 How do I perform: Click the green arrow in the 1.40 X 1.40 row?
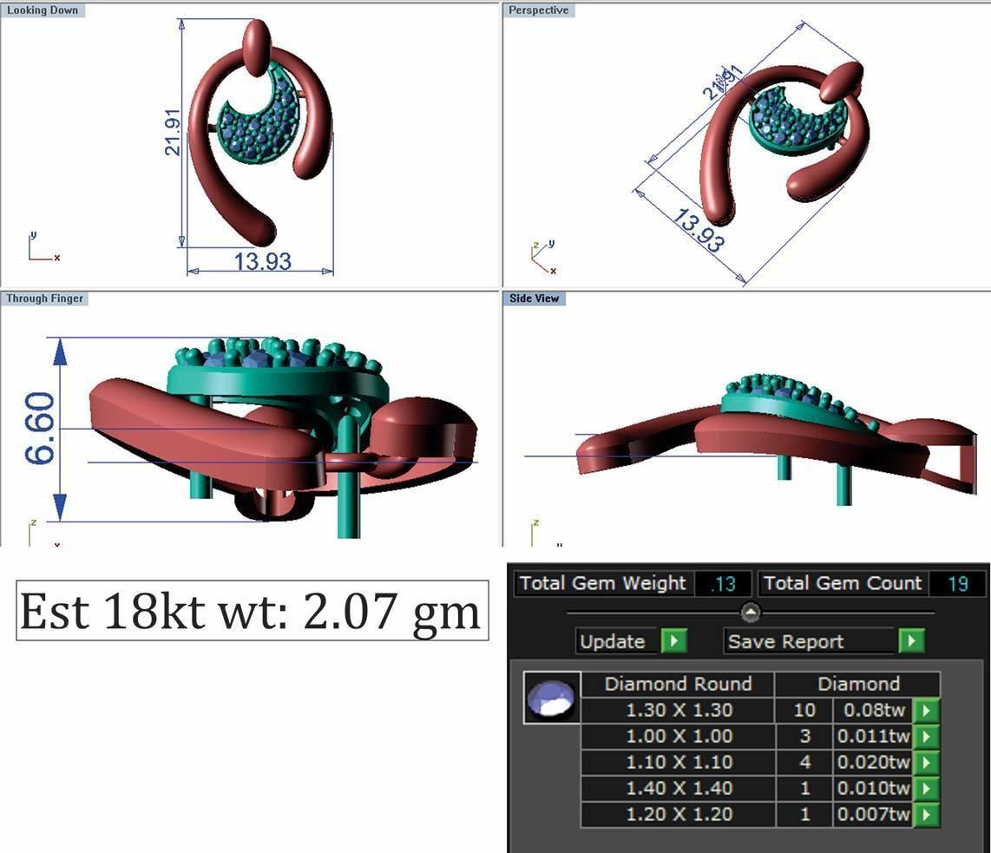point(927,788)
